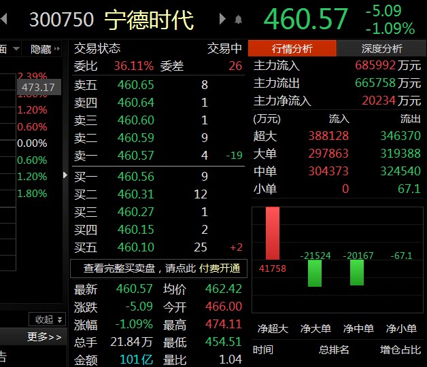
Task: Select the 买一 bid price 460.56
Action: pyautogui.click(x=136, y=177)
